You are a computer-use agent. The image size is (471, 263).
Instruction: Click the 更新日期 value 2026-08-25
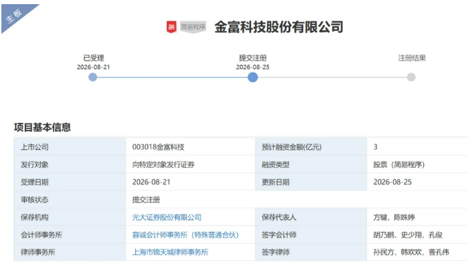[392, 182]
